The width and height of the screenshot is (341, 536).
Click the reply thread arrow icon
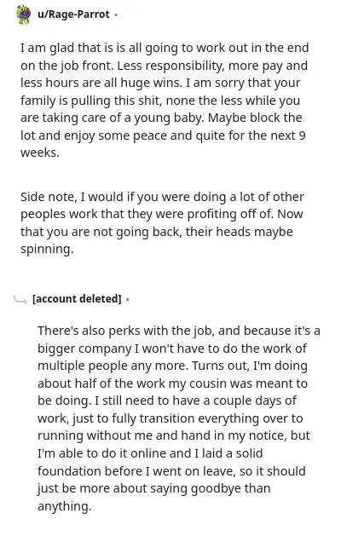pos(20,299)
